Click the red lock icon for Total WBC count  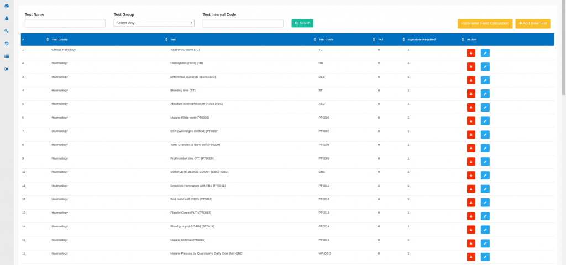(x=471, y=53)
